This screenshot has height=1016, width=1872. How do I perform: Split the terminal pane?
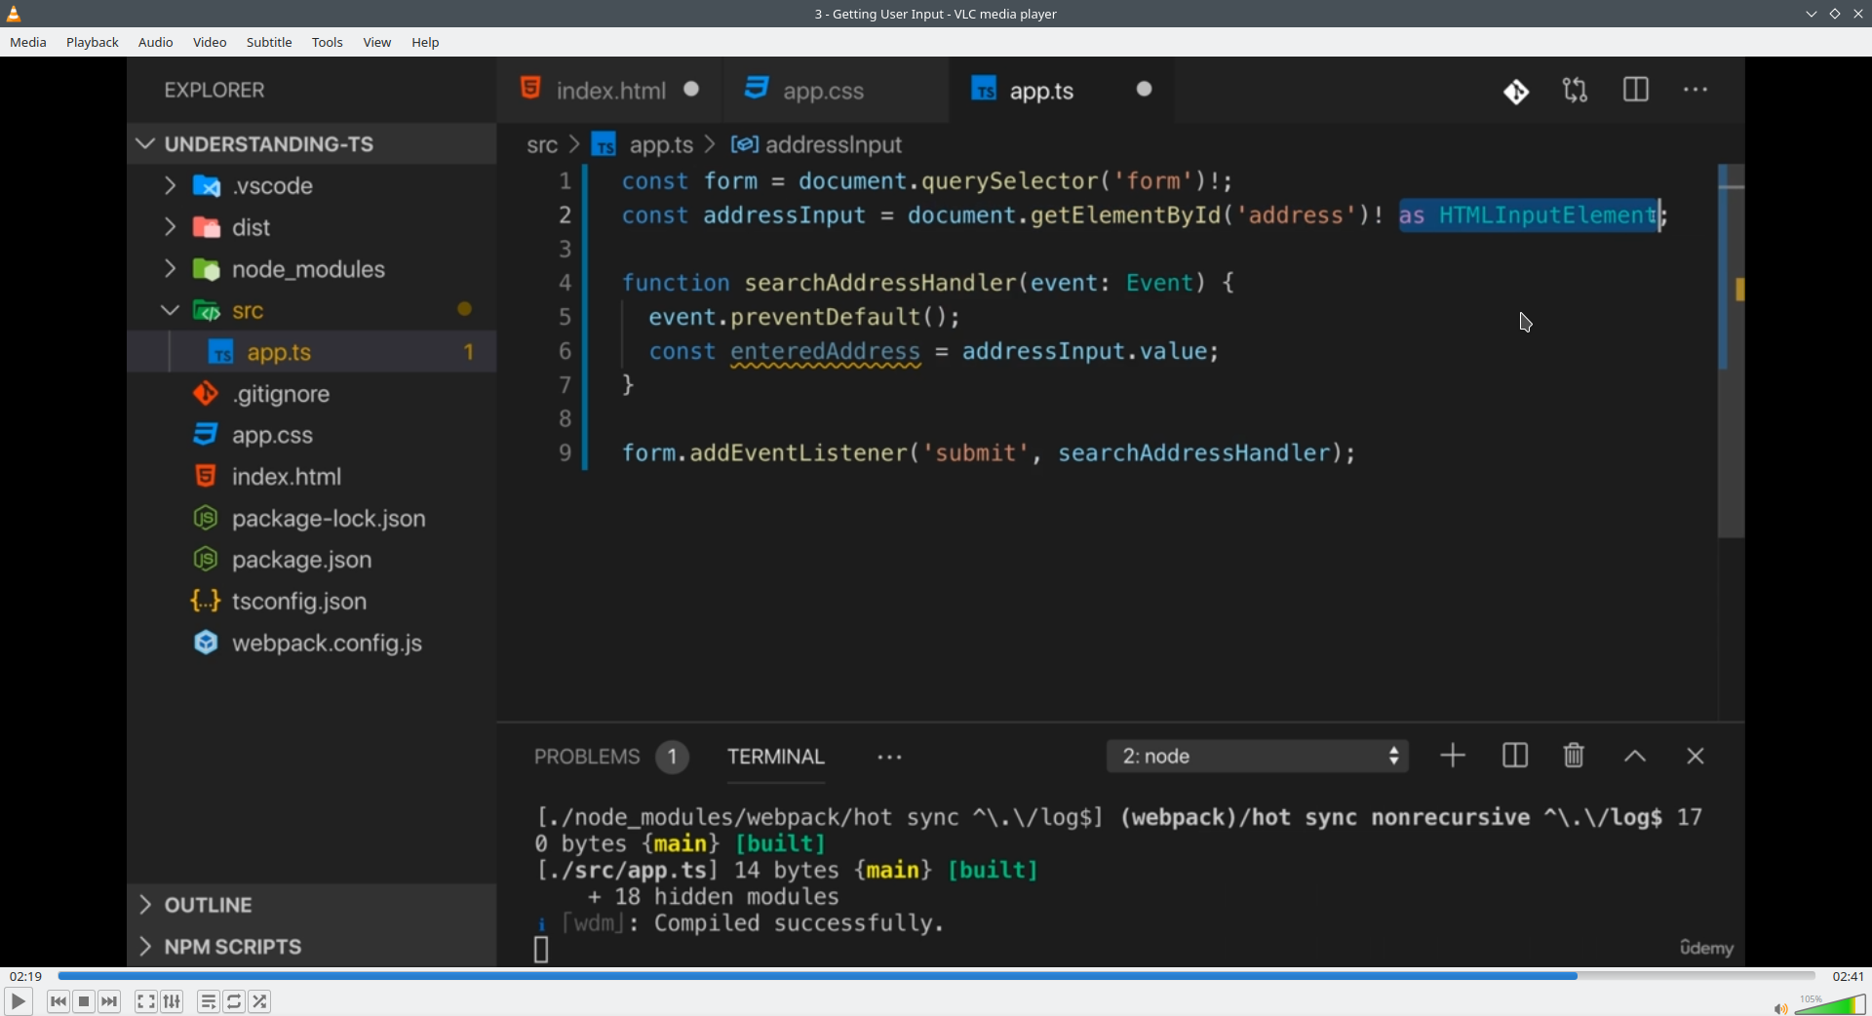pos(1515,756)
